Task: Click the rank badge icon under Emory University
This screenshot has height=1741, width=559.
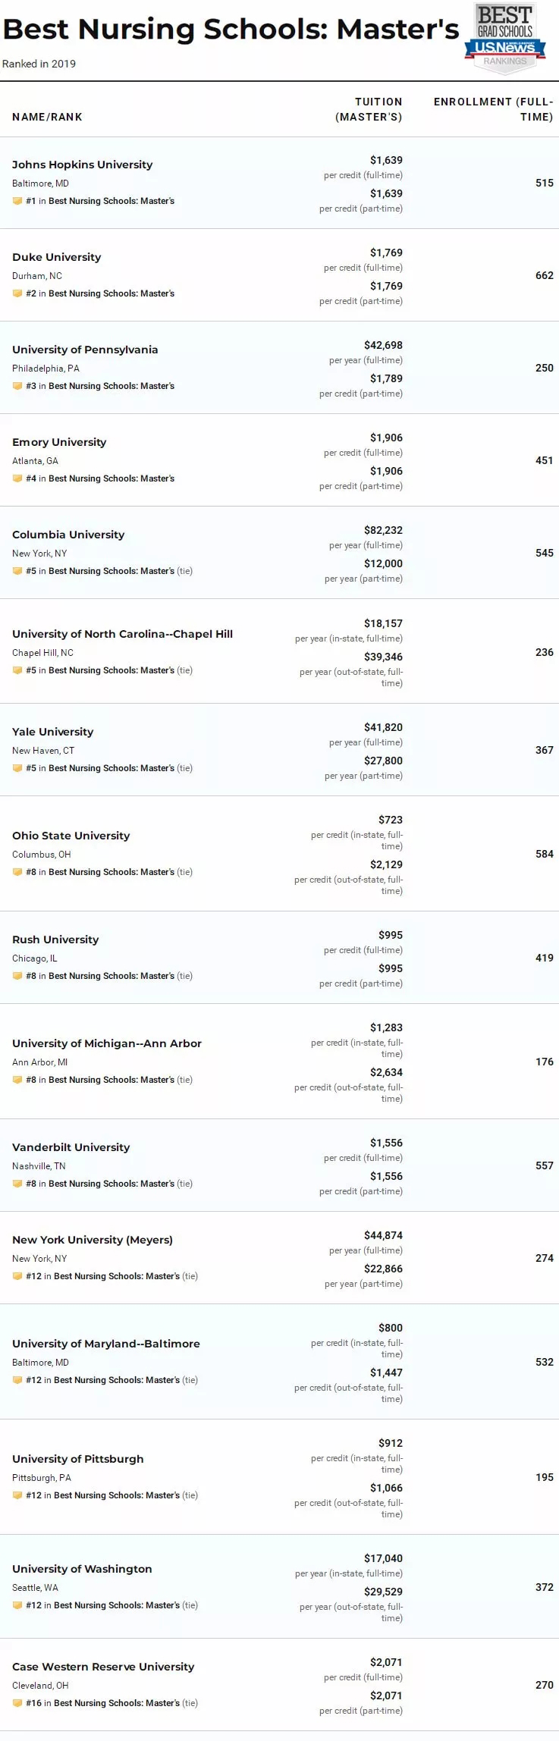Action: click(17, 478)
